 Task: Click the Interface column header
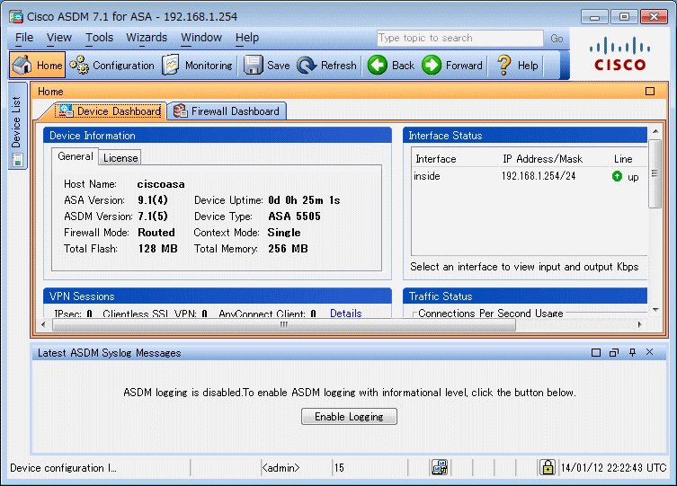455,159
